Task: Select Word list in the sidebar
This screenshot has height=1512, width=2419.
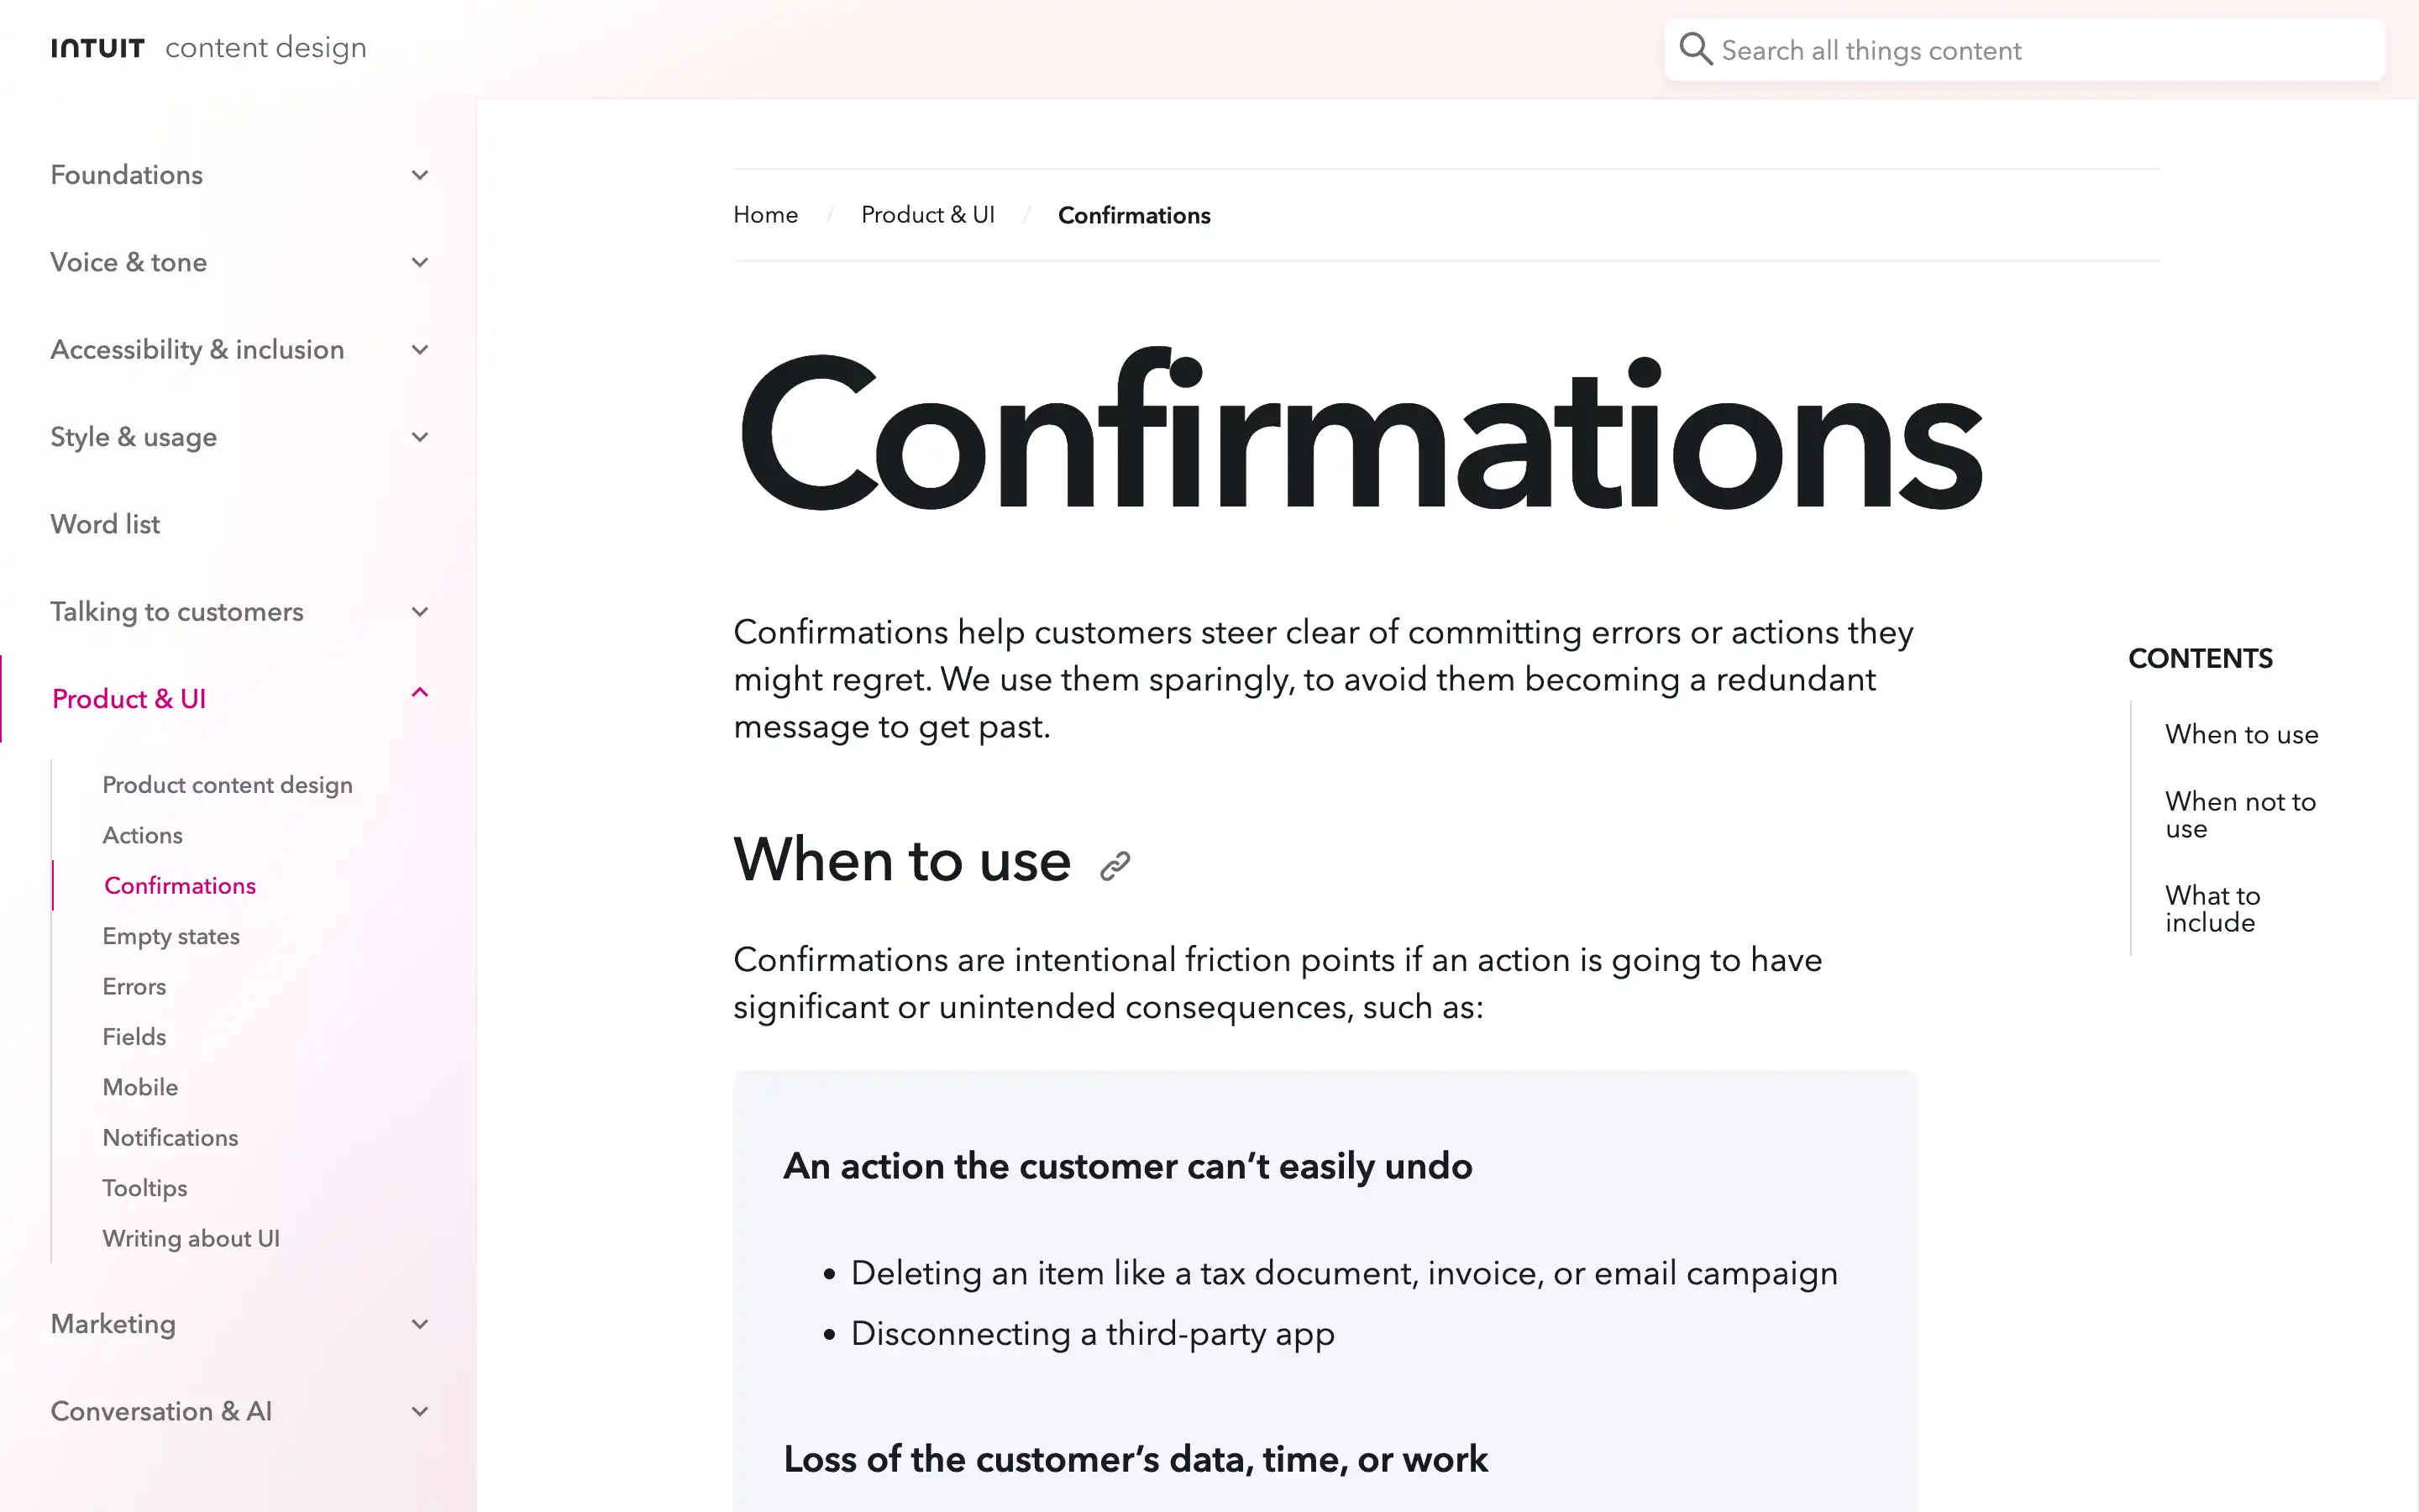Action: click(104, 523)
